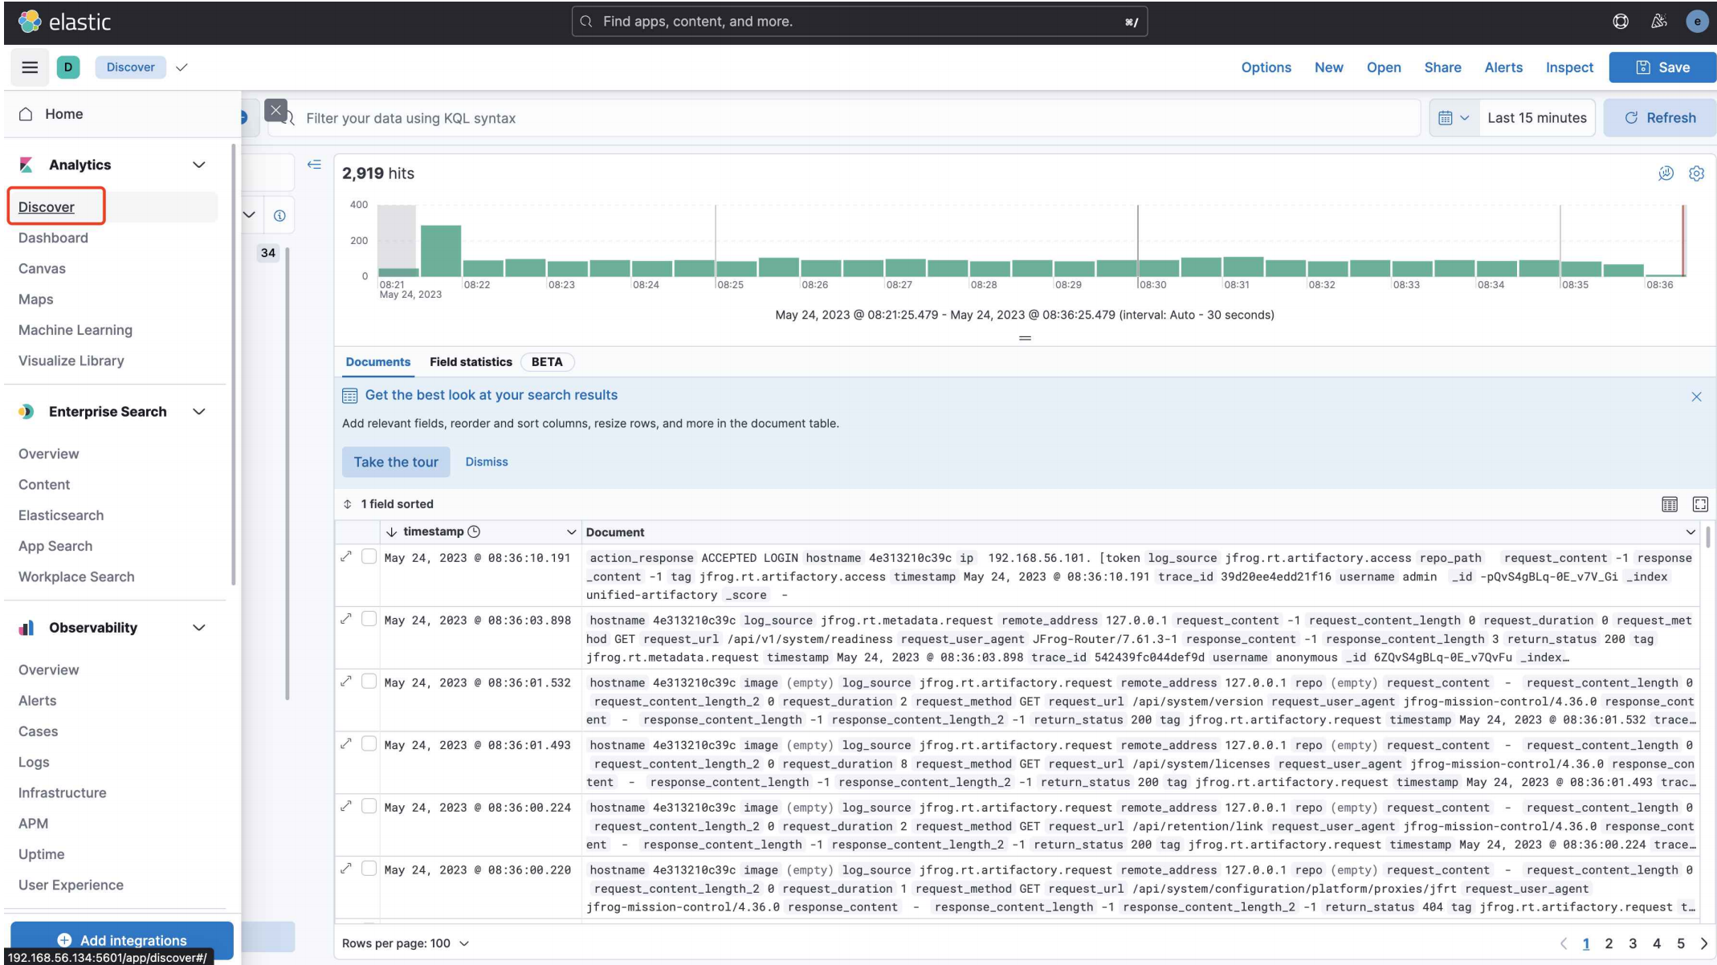Open the Share menu
Viewport: 1717px width, 965px height.
point(1442,67)
